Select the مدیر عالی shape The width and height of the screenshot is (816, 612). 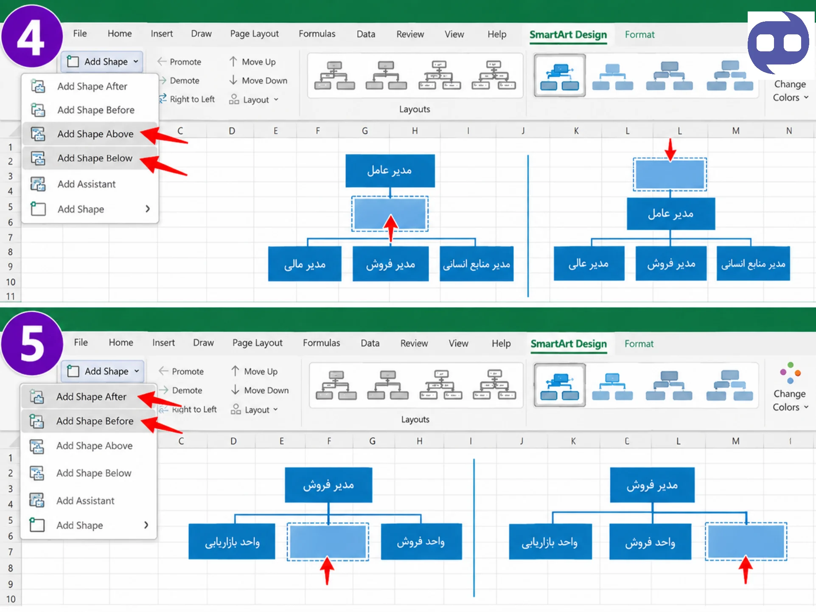[x=589, y=264]
